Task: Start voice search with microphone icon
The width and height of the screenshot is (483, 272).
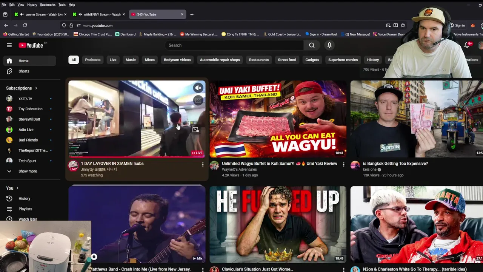Action: 329,45
